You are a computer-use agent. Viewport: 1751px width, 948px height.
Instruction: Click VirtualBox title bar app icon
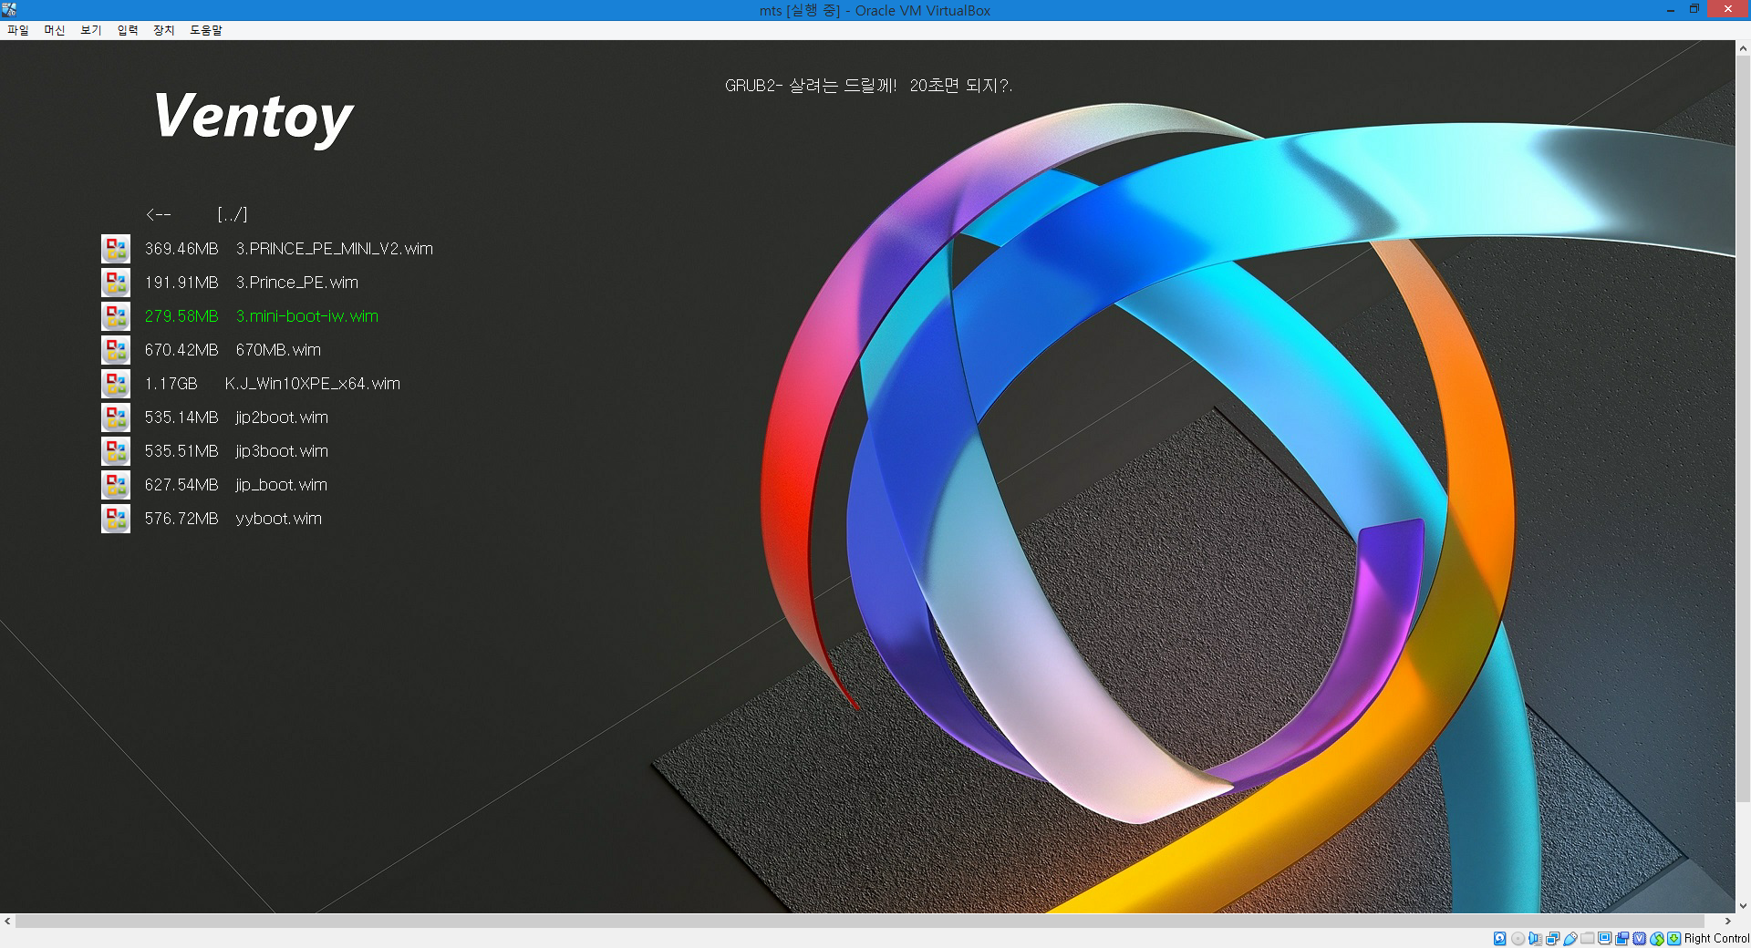pos(9,10)
